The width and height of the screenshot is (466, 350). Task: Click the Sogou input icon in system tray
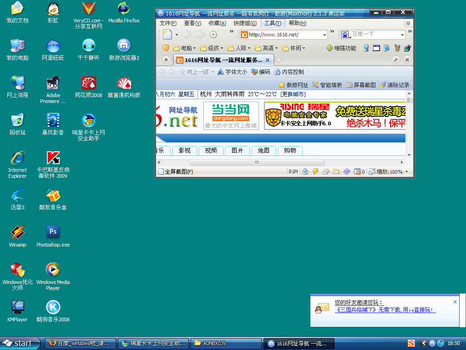(x=411, y=343)
